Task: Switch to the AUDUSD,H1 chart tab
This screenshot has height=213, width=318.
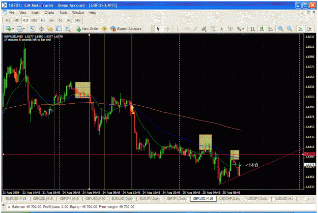Action: point(283,199)
